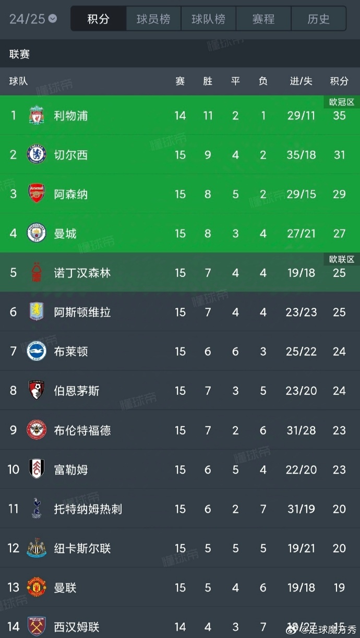Open team 伯恩茅斯 from the table
The image size is (360, 638).
pos(77,391)
